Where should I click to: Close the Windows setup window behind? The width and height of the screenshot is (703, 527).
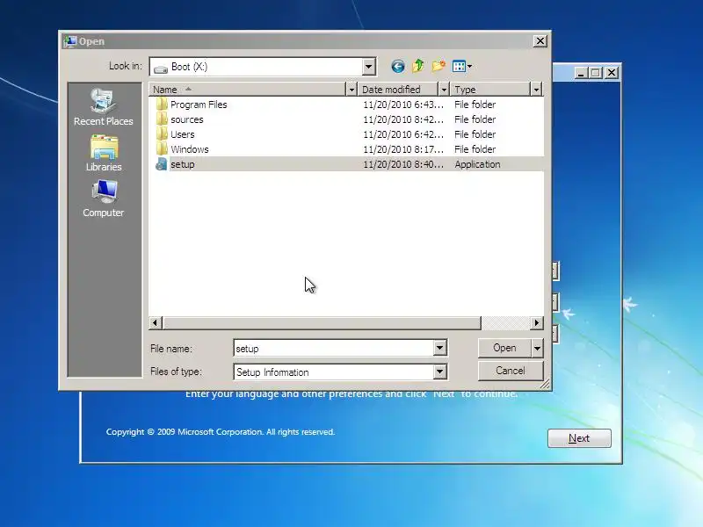tap(612, 73)
